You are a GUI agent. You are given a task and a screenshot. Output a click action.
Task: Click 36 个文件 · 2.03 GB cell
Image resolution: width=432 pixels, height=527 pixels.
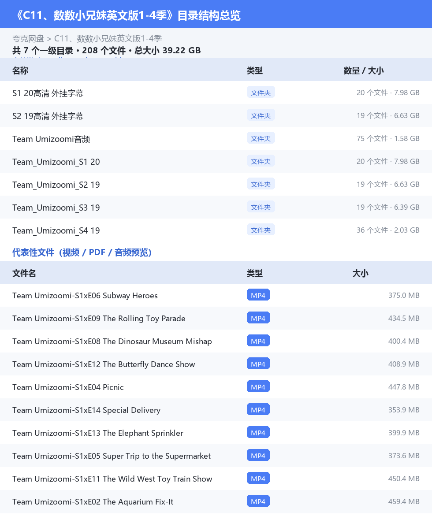tap(388, 230)
